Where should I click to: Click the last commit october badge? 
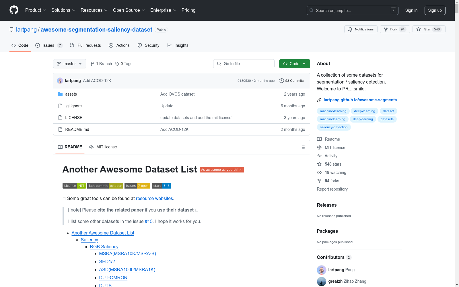click(x=105, y=186)
